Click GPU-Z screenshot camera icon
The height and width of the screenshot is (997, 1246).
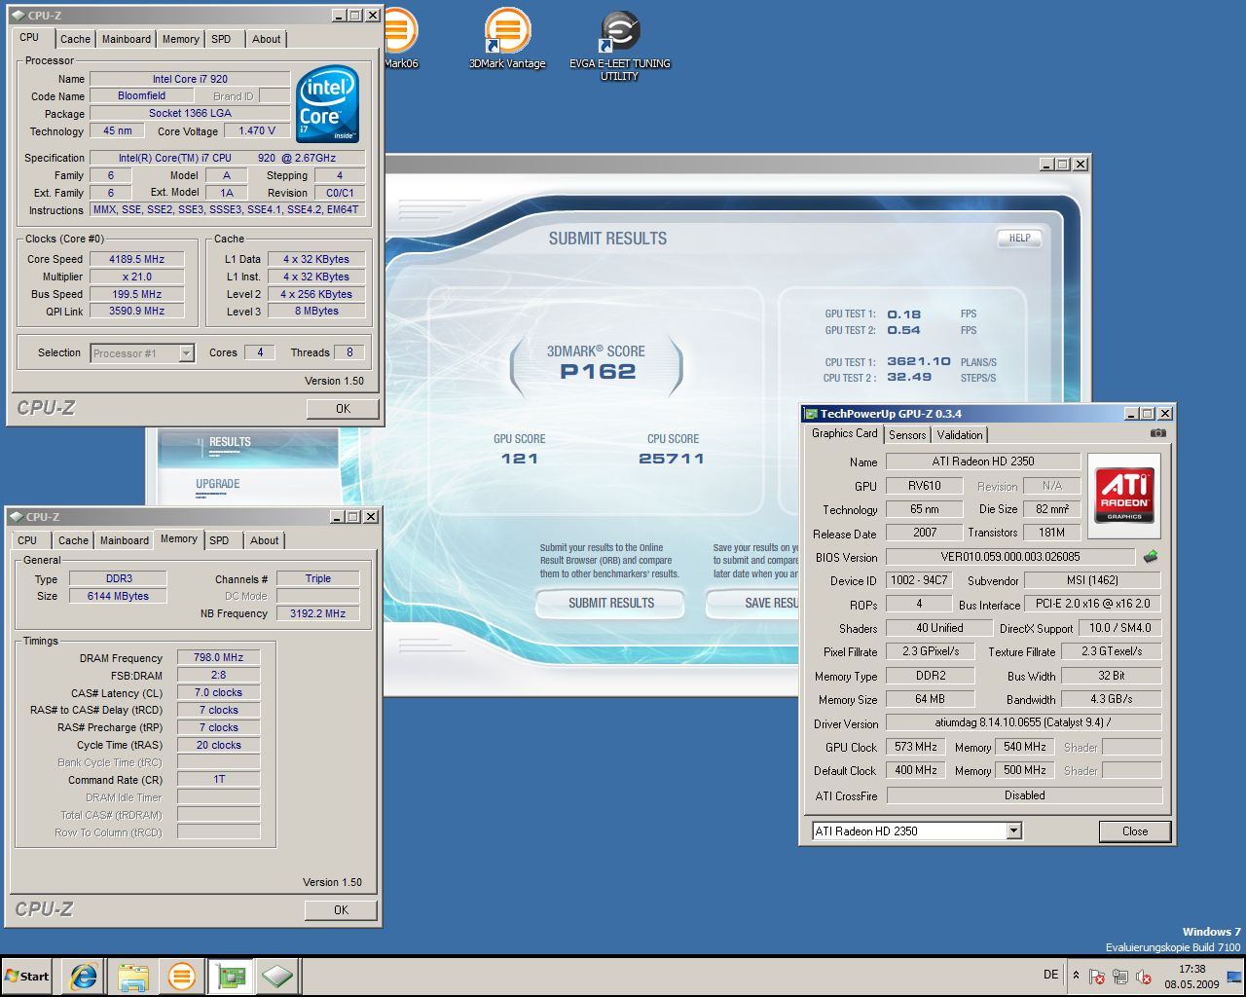coord(1157,433)
